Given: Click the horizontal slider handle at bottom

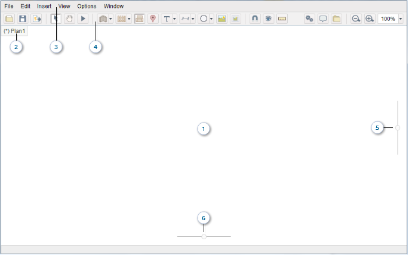Looking at the screenshot, I should [x=204, y=237].
